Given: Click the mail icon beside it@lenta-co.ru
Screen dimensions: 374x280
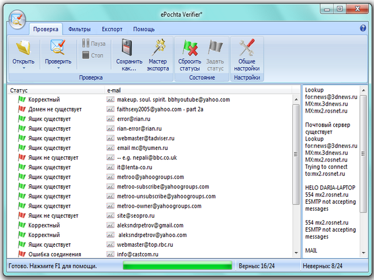Looking at the screenshot, I should (110, 167).
